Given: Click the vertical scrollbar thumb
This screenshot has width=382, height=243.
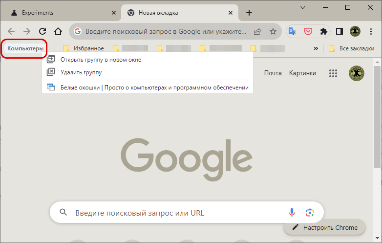Looking at the screenshot, I should click(377, 116).
